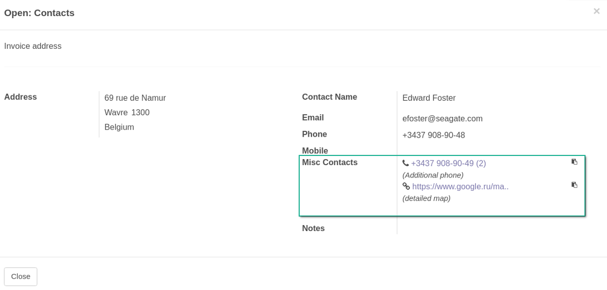
Task: Copy the detailed map URL
Action: (574, 185)
